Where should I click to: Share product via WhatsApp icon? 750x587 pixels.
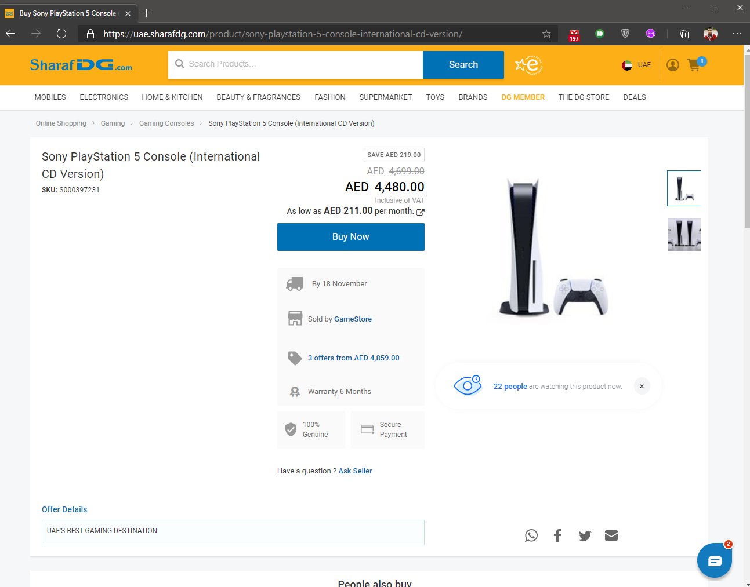(531, 535)
